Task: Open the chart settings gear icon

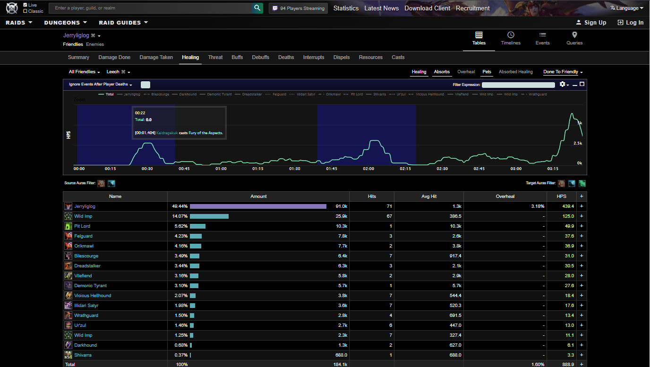Action: click(562, 84)
